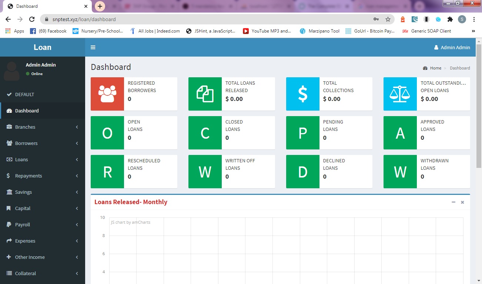Click the Home breadcrumb link
Viewport: 482px width, 284px height.
pos(435,68)
